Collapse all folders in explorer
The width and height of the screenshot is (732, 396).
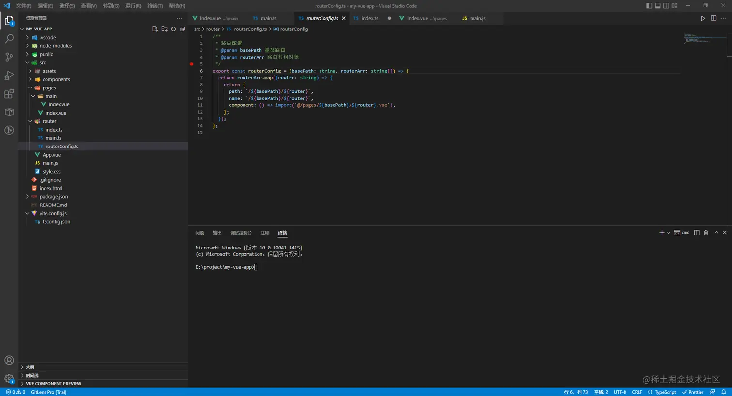click(183, 29)
